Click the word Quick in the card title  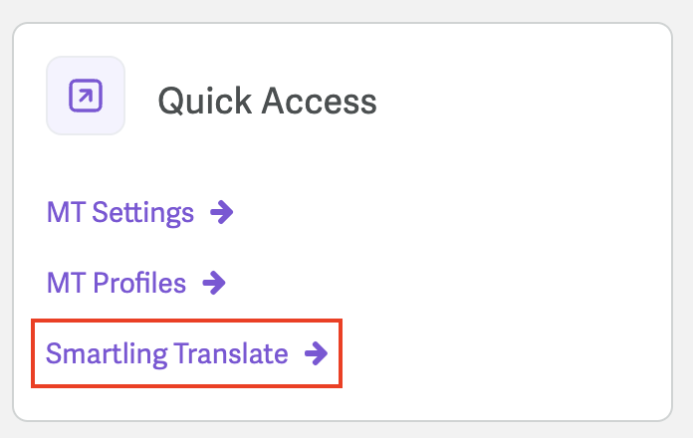(205, 102)
